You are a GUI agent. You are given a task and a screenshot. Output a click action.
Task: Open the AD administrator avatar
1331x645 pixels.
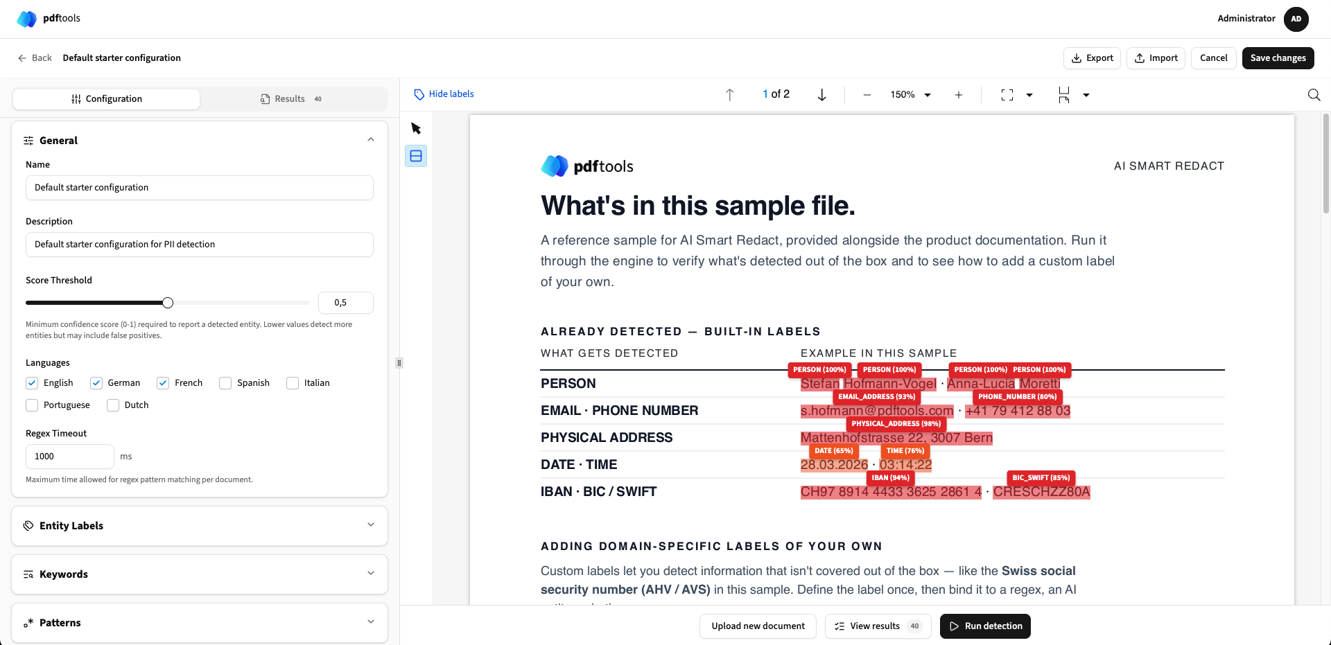click(1296, 19)
